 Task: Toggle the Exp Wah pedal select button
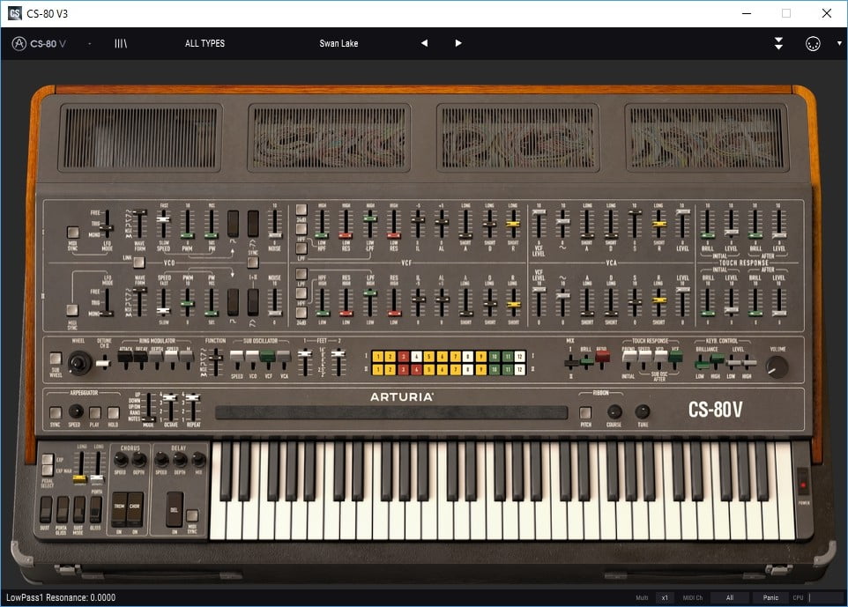click(48, 470)
